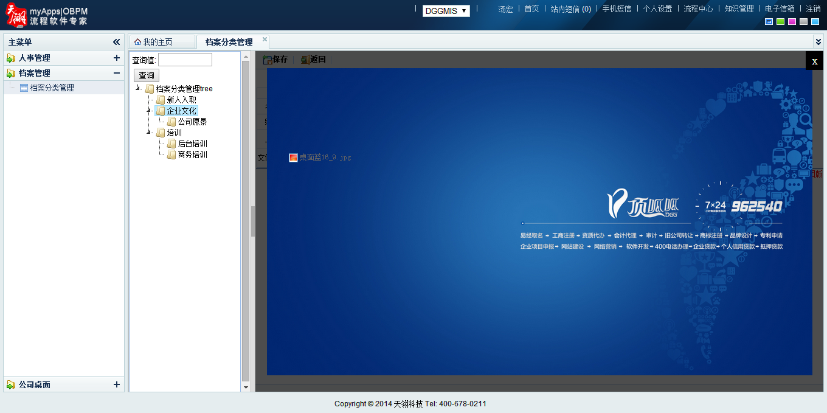The width and height of the screenshot is (827, 413).
Task: Select 培训 in the tree
Action: tap(174, 133)
